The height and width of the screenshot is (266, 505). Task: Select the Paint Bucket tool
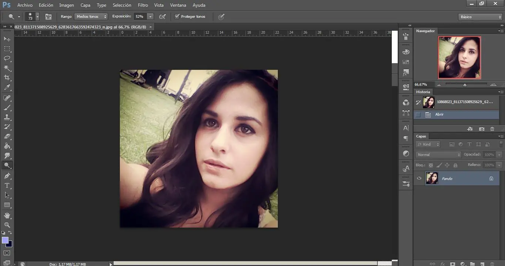point(7,146)
